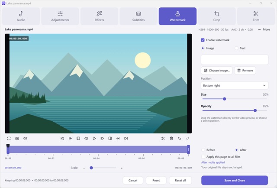
Task: Click the video preview image
Action: 98,84
